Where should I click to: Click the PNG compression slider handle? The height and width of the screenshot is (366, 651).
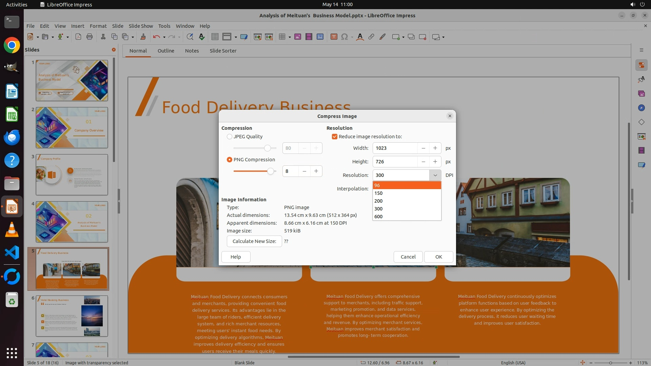click(x=270, y=171)
